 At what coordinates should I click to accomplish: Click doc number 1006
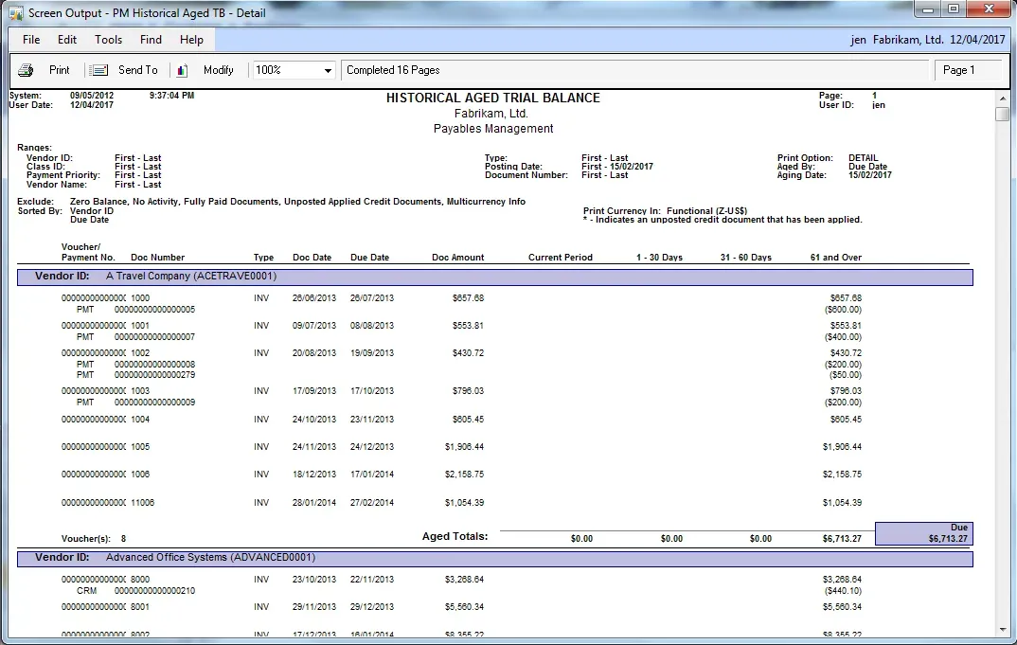(x=140, y=475)
